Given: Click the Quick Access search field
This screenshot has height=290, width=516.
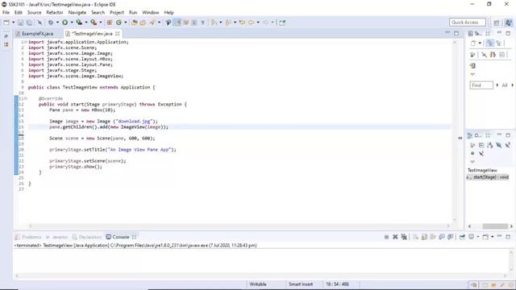Looking at the screenshot, I should [468, 23].
